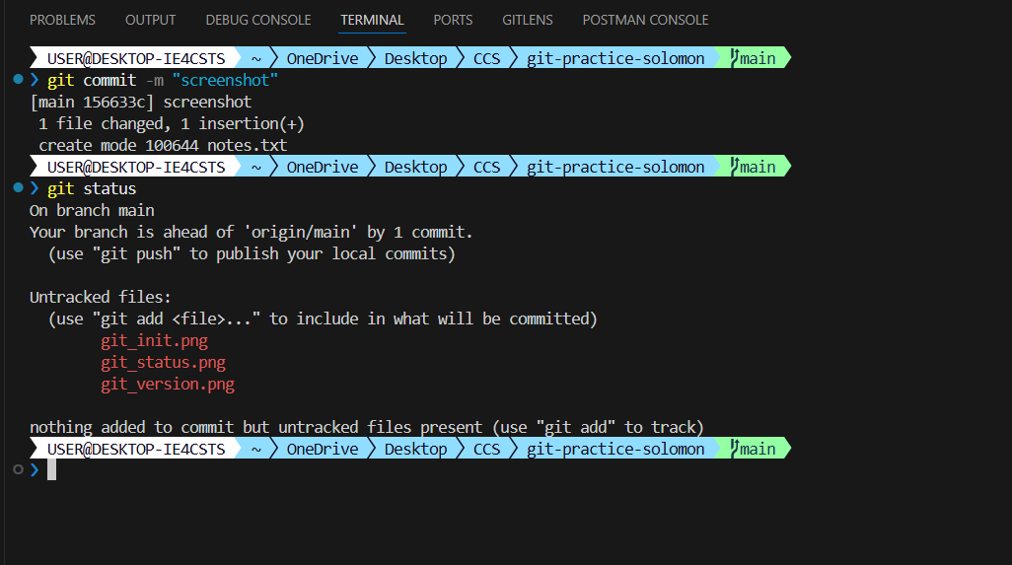Show the PORTS tab

pos(453,20)
